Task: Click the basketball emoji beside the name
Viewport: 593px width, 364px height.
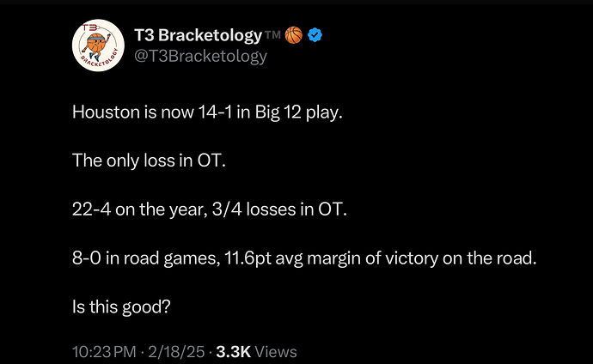Action: point(293,35)
